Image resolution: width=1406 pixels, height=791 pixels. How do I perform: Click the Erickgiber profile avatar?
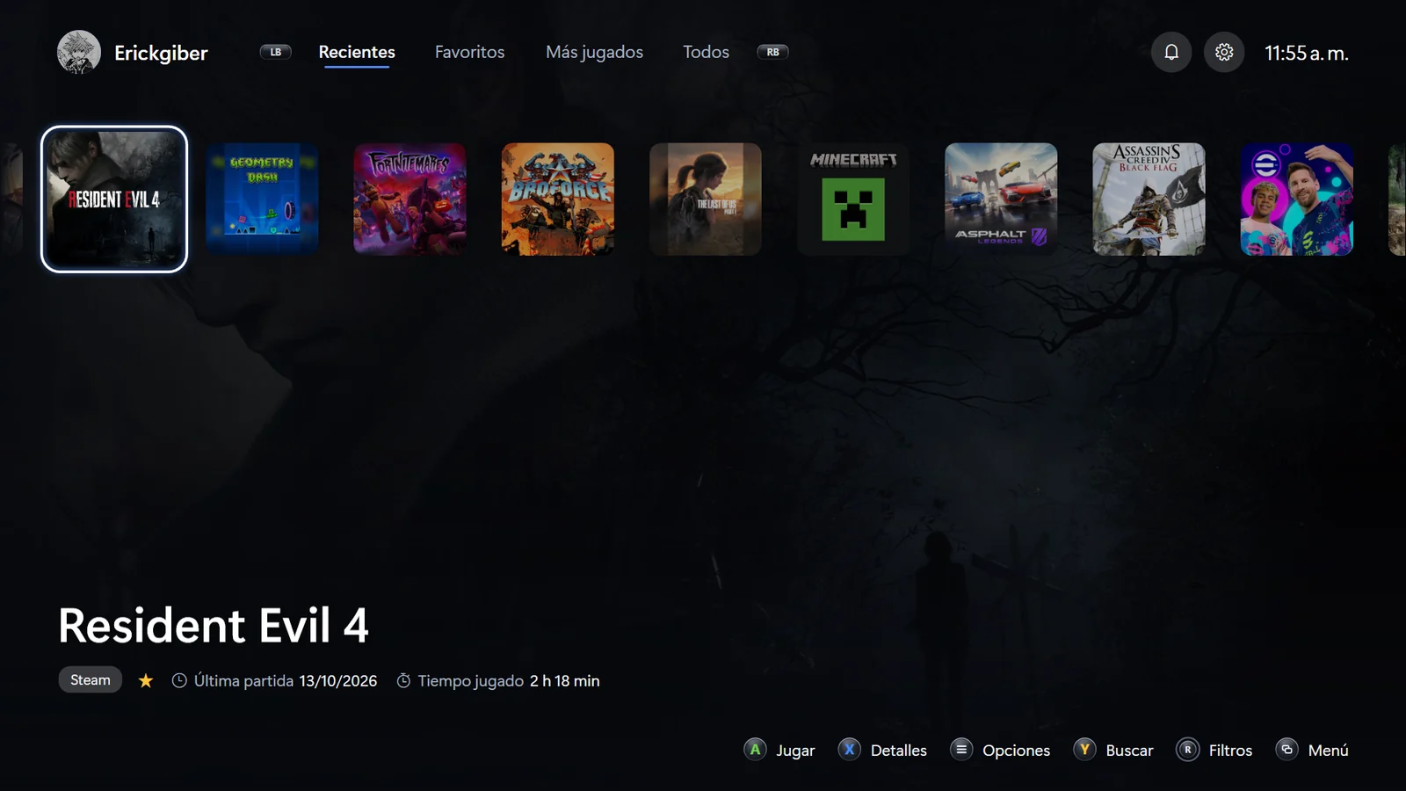pos(79,53)
